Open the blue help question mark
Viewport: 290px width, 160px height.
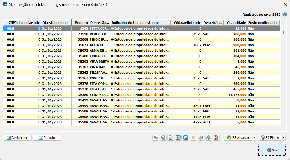(284, 14)
